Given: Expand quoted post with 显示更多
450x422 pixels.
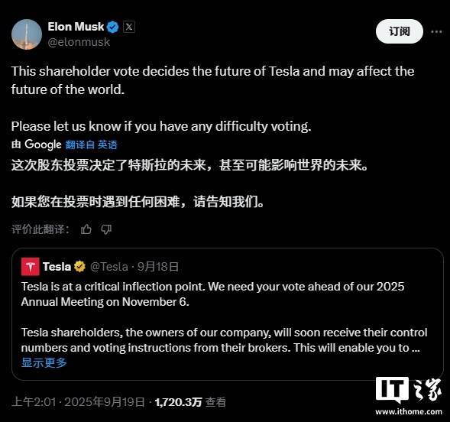Looking at the screenshot, I should pyautogui.click(x=44, y=362).
